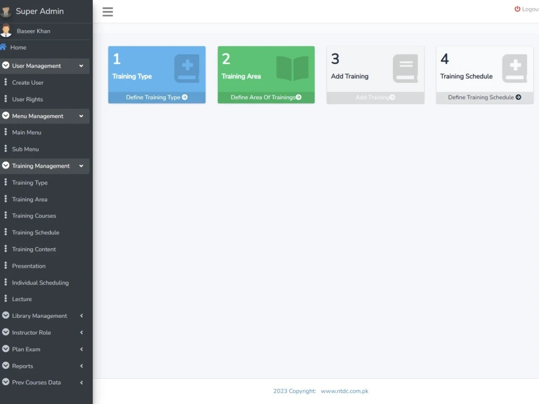Click circle-chevron icon next to User Management

(x=5, y=65)
